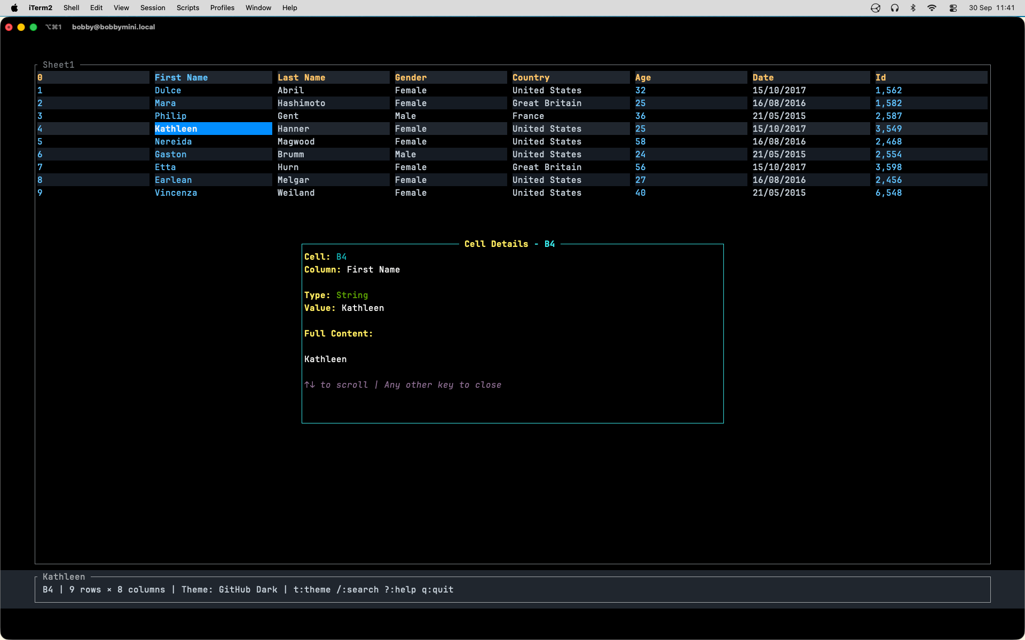Open the Bluetooth menu bar icon
Viewport: 1025px width, 640px height.
(913, 7)
